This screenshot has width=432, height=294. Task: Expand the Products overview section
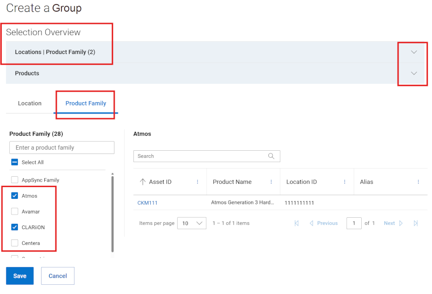414,73
